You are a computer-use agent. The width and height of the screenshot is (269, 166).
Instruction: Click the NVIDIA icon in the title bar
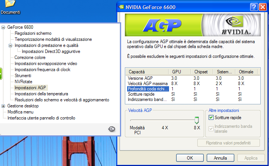121,7
